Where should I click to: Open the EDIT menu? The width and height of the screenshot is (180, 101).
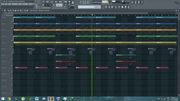pyautogui.click(x=6, y=4)
